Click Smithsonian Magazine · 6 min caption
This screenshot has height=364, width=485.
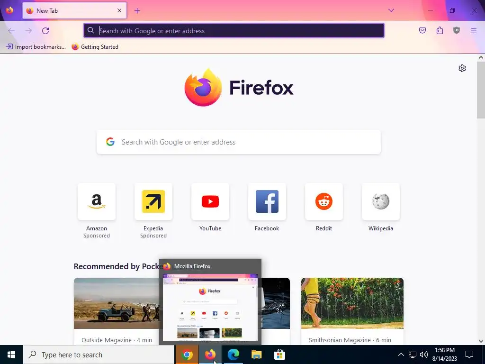[x=350, y=340]
